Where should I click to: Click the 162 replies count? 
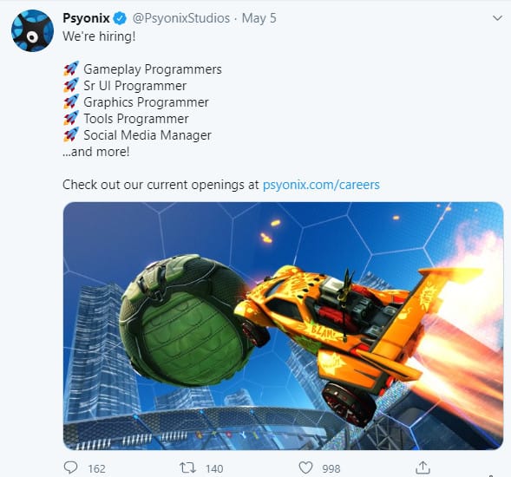click(97, 468)
